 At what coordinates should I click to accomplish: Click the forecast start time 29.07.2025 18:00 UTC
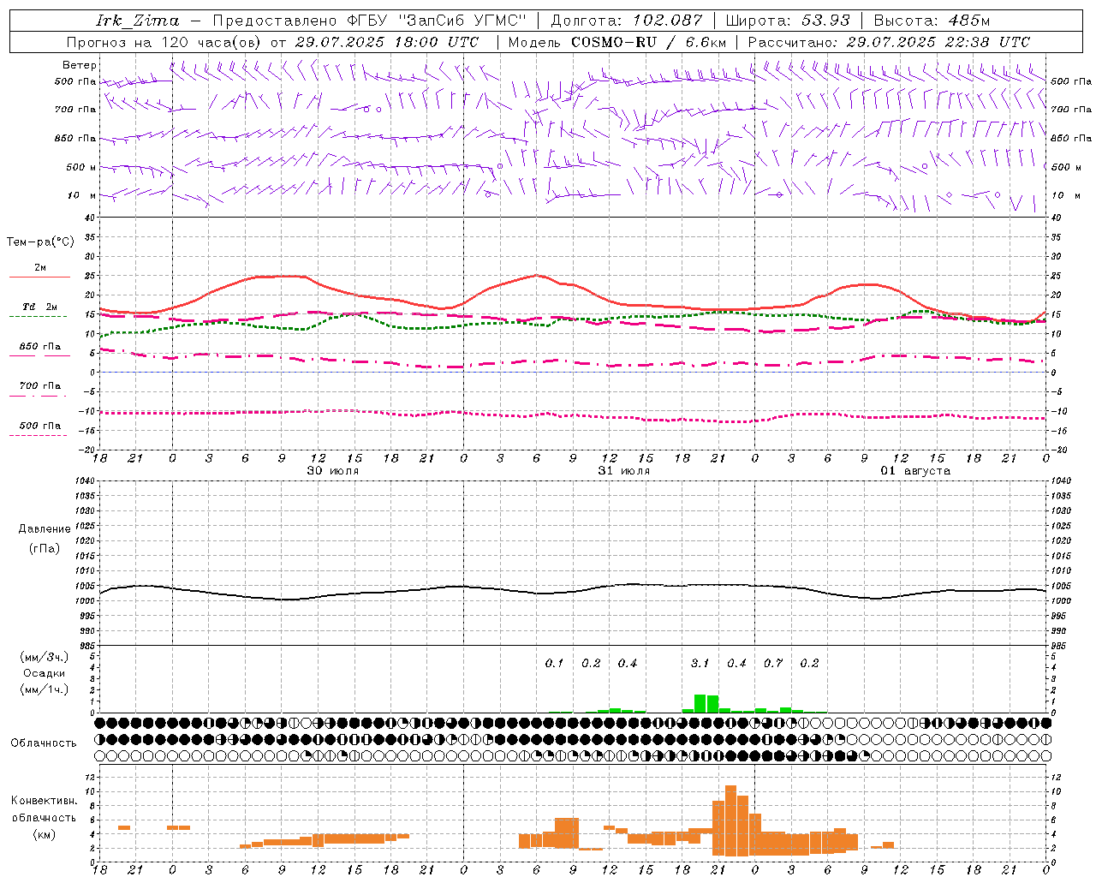387,42
